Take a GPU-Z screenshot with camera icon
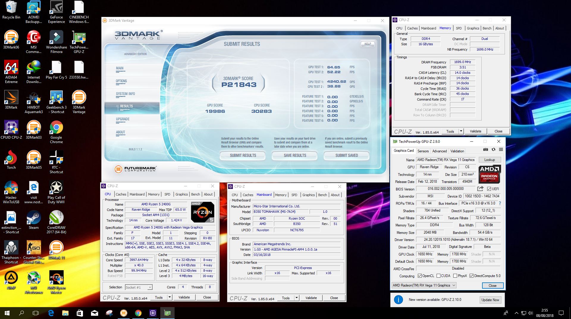The height and width of the screenshot is (319, 571). point(486,149)
